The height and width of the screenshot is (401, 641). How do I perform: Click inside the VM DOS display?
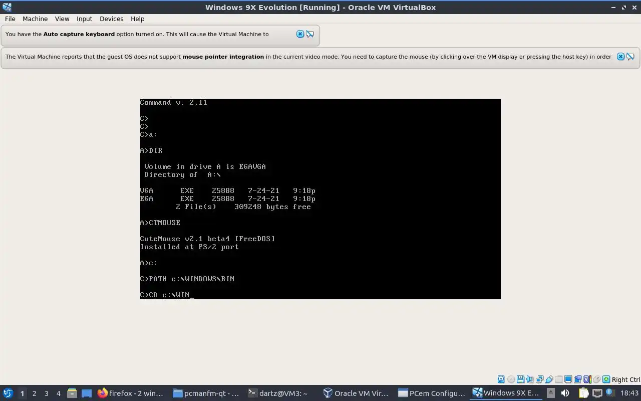pyautogui.click(x=320, y=199)
